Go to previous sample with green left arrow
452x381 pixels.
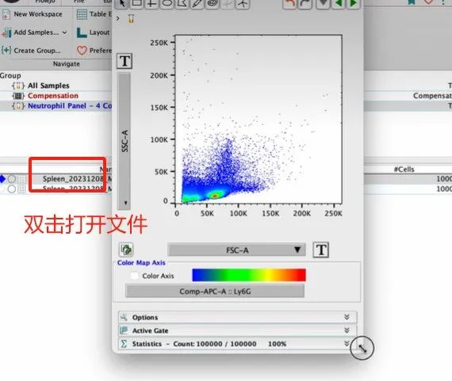[x=339, y=3]
